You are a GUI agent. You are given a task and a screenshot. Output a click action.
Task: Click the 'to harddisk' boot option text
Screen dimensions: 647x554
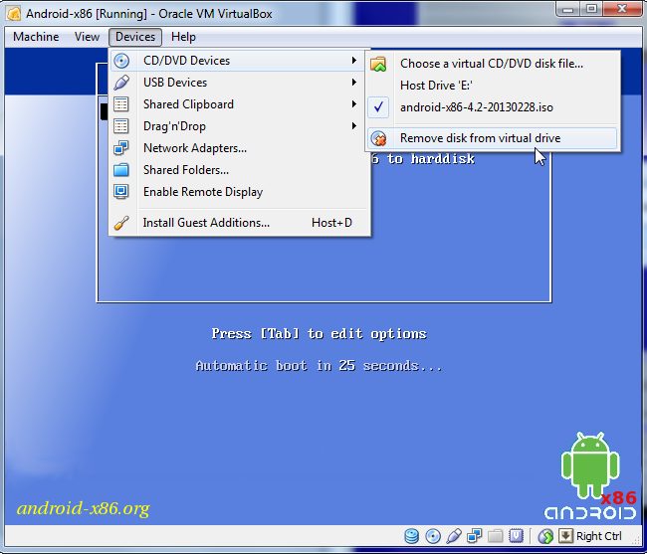tap(431, 159)
